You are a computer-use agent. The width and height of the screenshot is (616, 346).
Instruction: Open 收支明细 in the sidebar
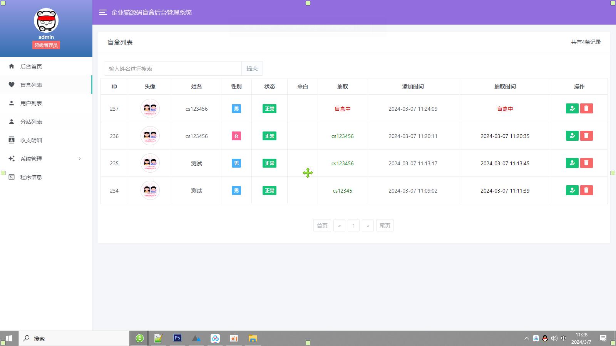(x=31, y=140)
